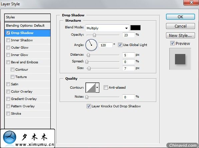Cancel the Layer Style dialog
The width and height of the screenshot is (199, 148).
pos(180,26)
